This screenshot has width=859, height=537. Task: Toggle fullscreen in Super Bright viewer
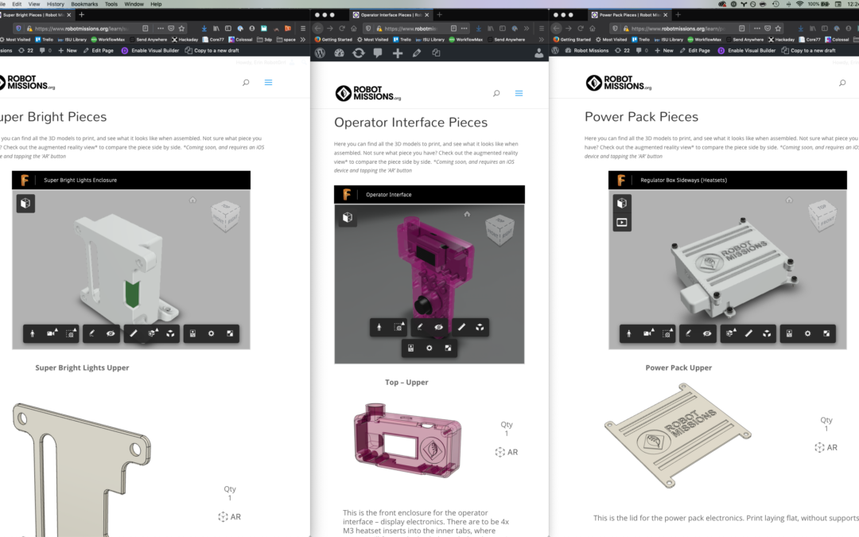coord(230,333)
